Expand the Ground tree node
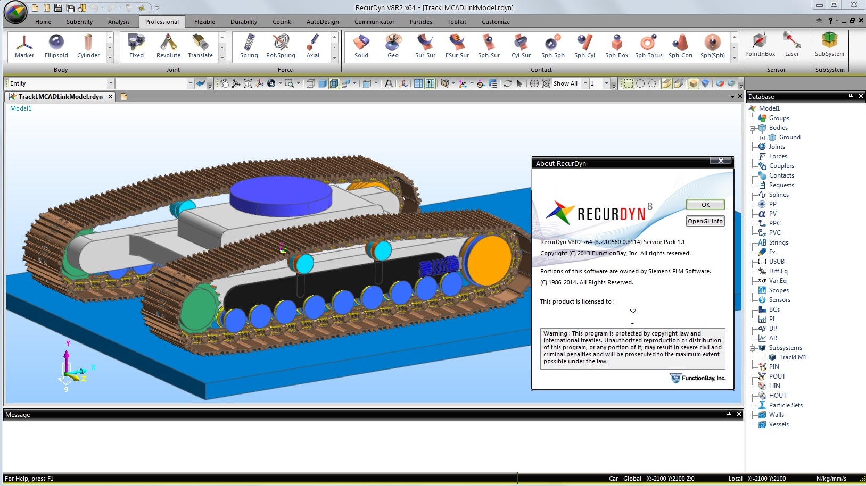 pyautogui.click(x=762, y=138)
